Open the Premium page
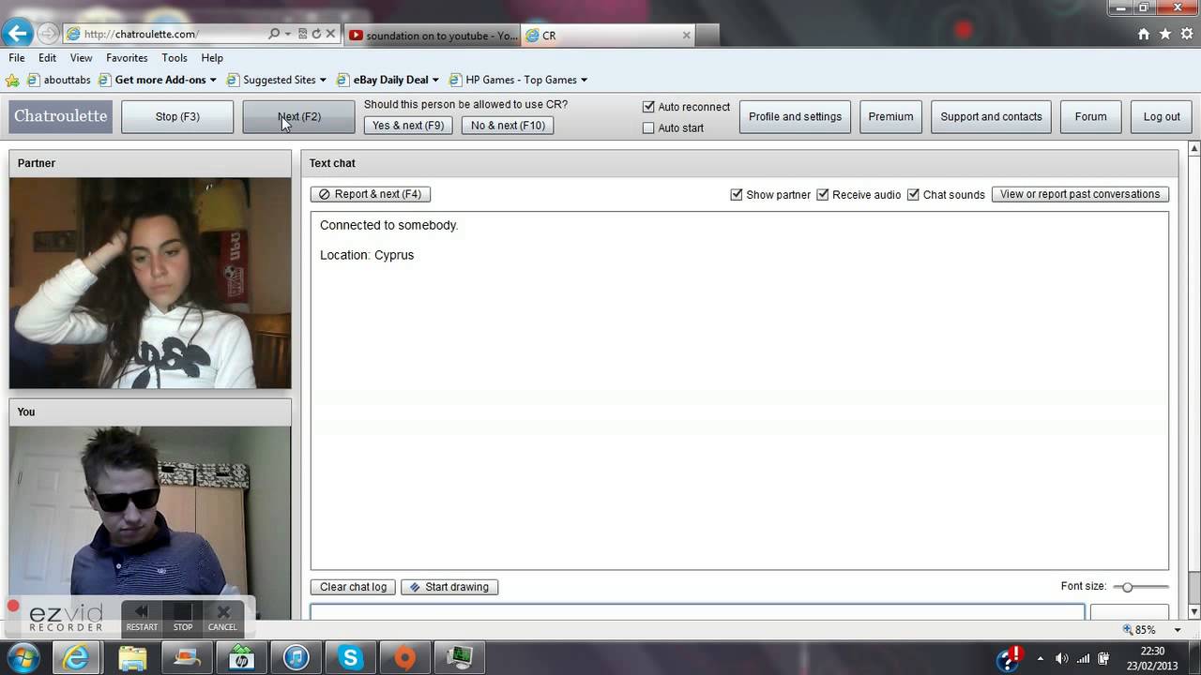Viewport: 1201px width, 675px height. tap(890, 117)
